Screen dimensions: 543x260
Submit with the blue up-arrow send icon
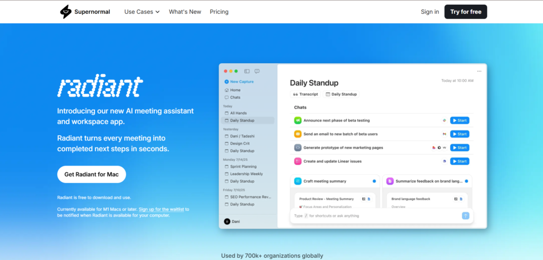point(466,215)
